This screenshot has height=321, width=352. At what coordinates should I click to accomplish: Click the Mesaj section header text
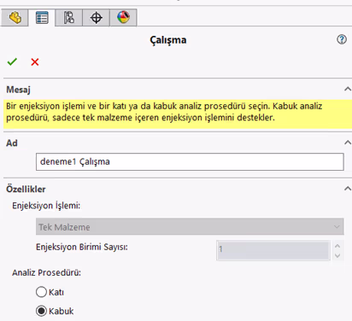(18, 90)
